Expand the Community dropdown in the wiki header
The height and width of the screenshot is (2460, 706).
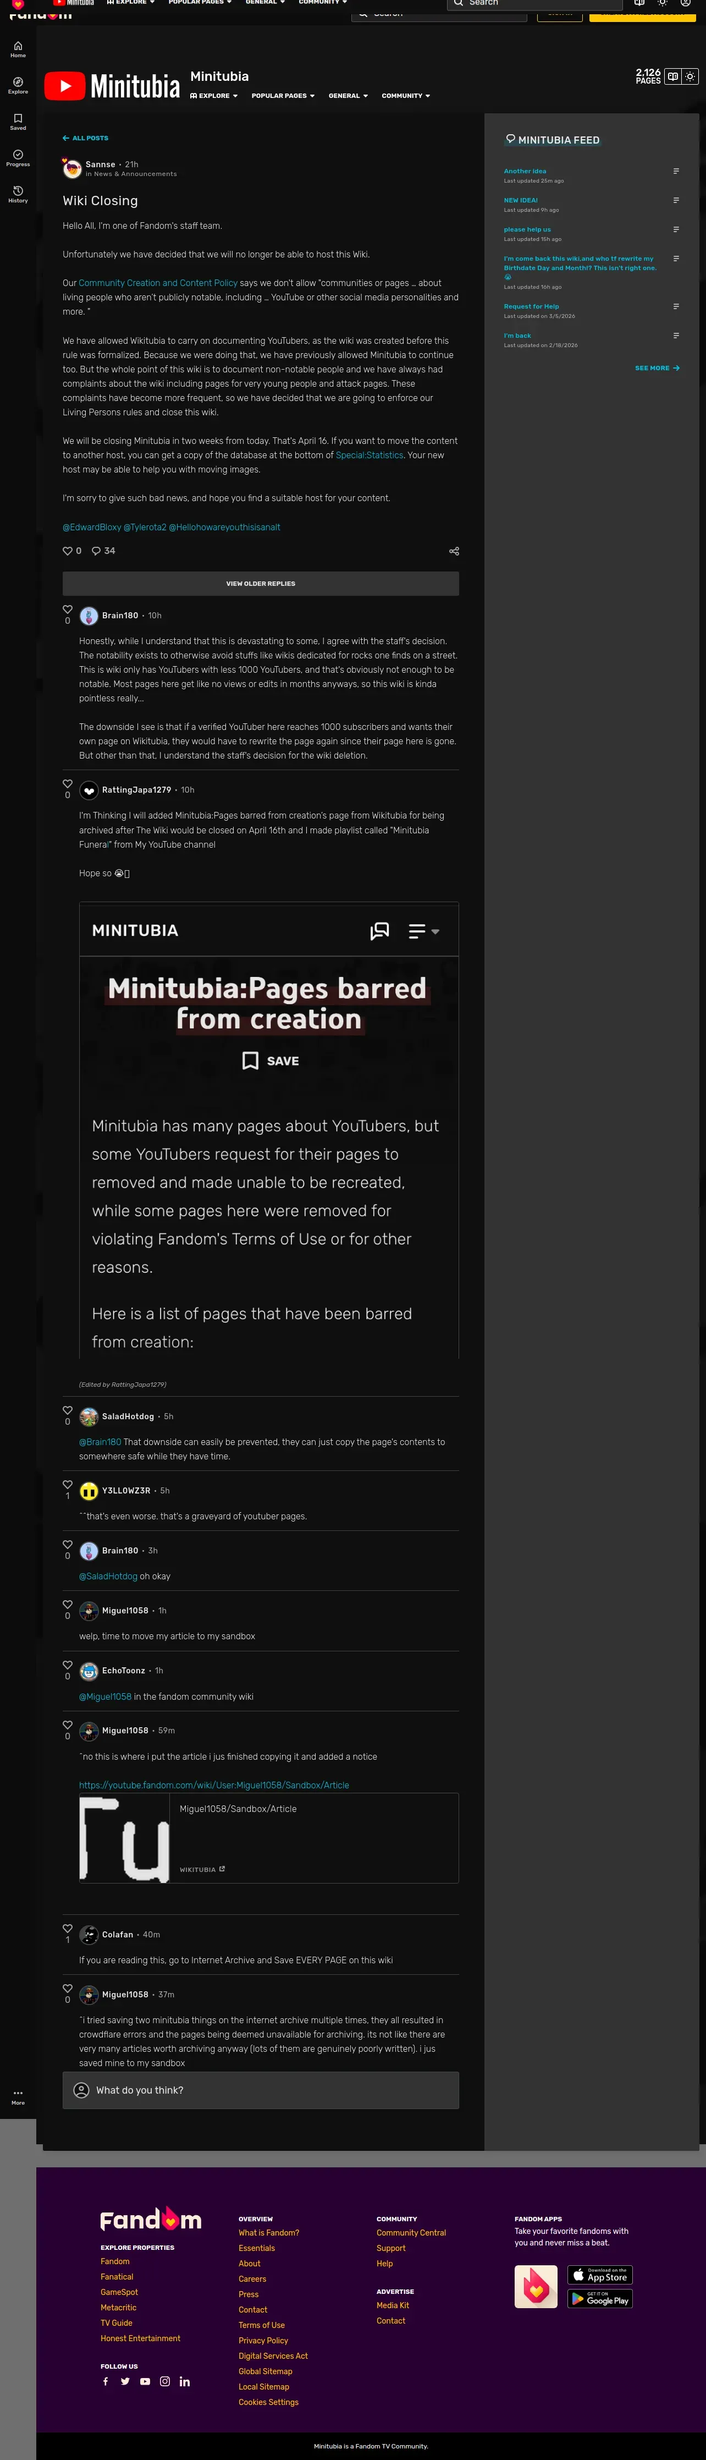(x=405, y=96)
